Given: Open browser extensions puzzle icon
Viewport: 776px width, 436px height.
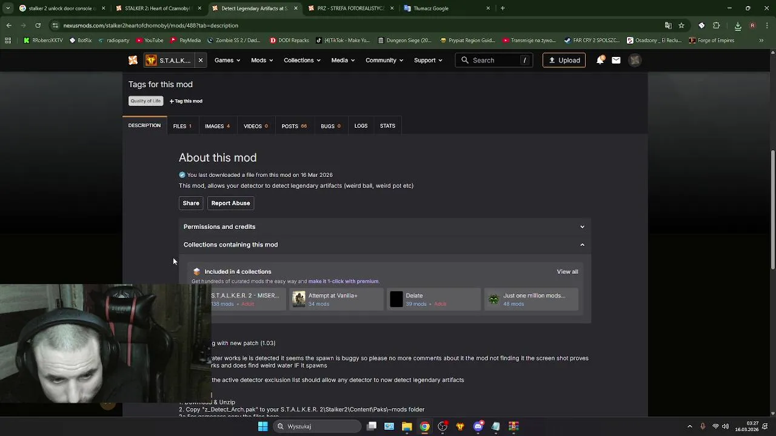Looking at the screenshot, I should tap(717, 25).
